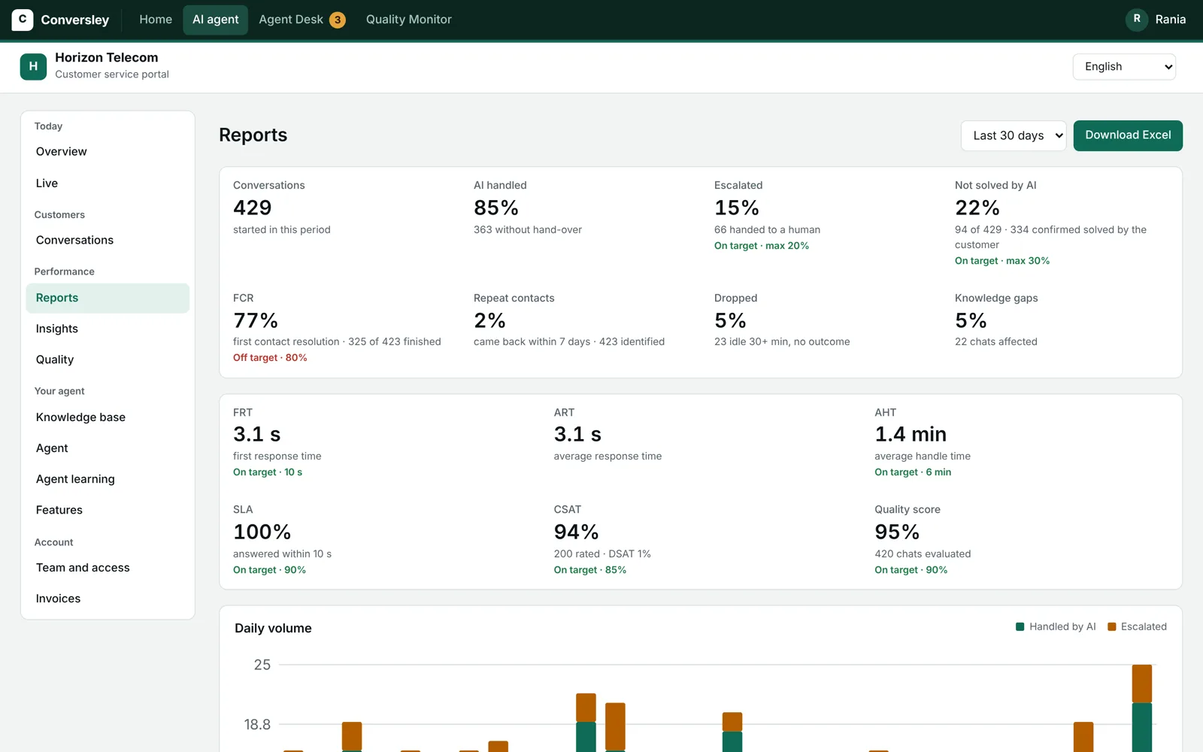This screenshot has height=752, width=1203.
Task: Open Invoices in the sidebar
Action: point(108,599)
